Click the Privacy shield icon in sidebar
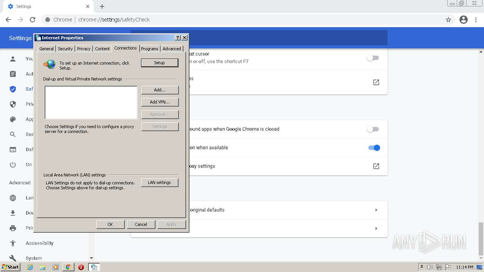Image resolution: width=484 pixels, height=272 pixels. tap(13, 104)
